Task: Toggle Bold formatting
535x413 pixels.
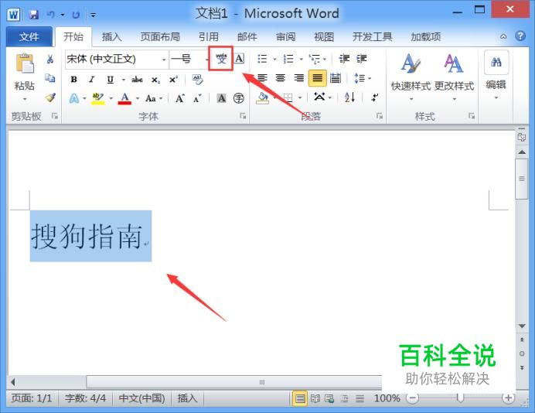Action: 73,80
